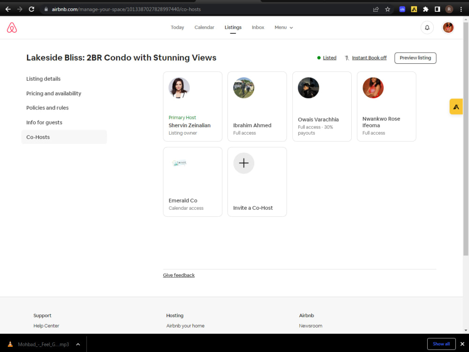469x352 pixels.
Task: Click Invite a Co-Host label
Action: pos(253,208)
